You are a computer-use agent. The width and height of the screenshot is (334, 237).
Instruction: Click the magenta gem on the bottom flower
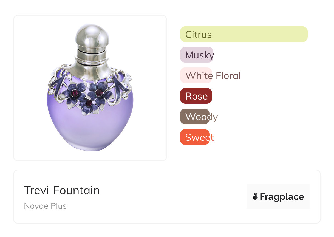[89, 103]
